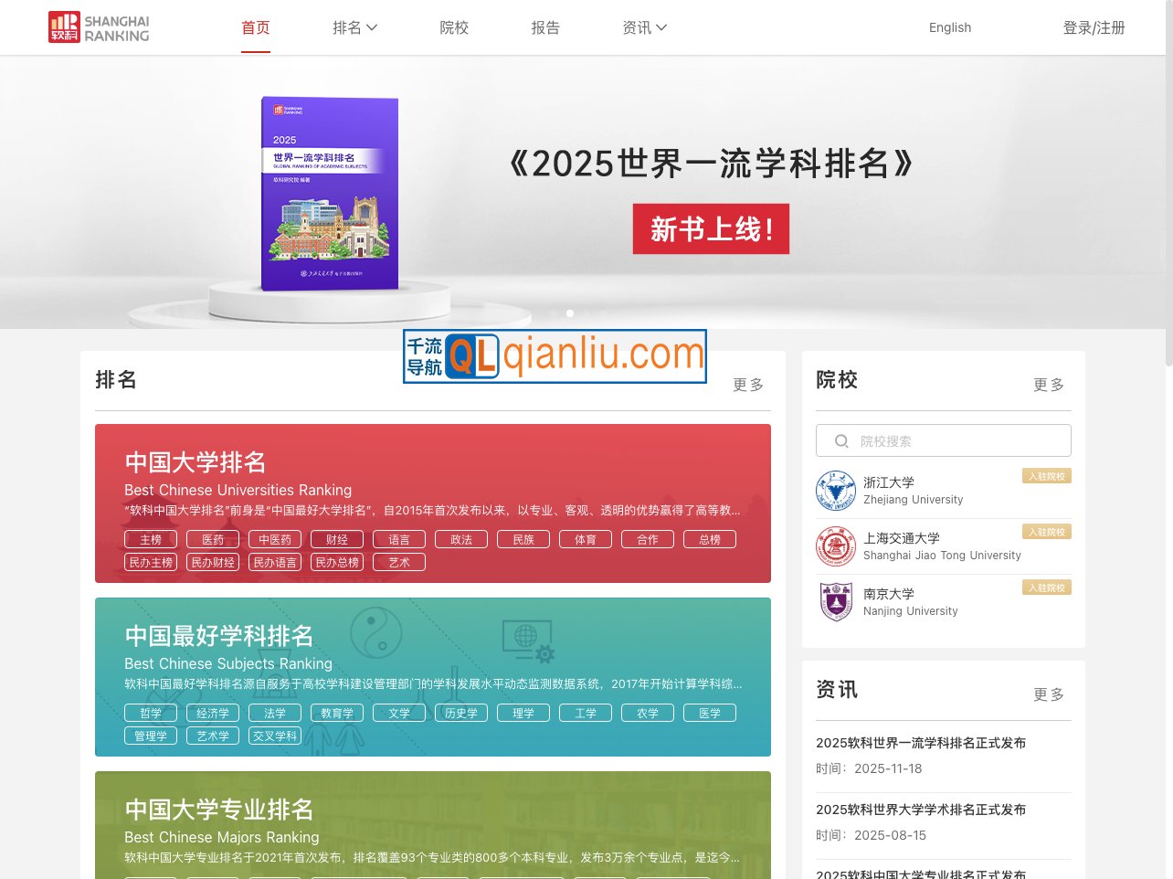Select the 主榜 filter tag

pos(150,539)
